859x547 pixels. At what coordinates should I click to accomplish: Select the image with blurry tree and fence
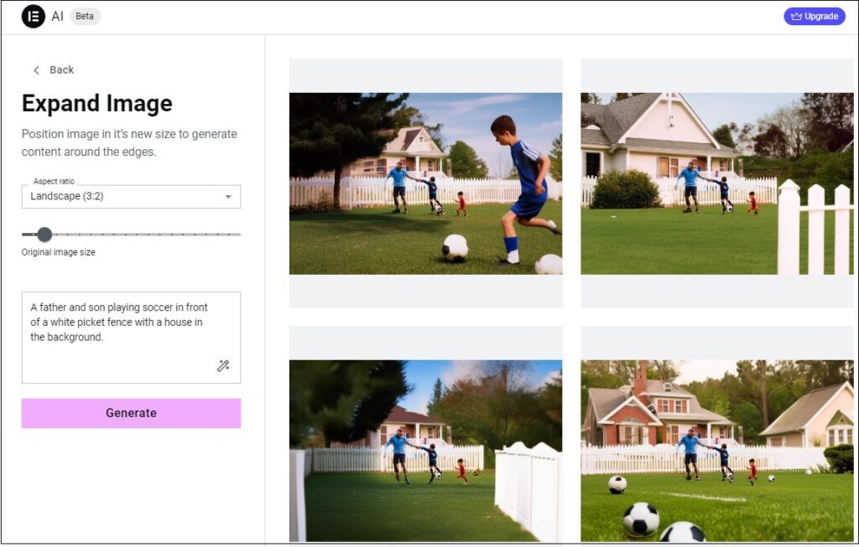pos(425,451)
